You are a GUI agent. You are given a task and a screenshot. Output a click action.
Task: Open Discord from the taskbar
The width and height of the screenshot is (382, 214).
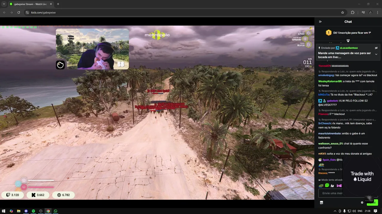coord(26,211)
